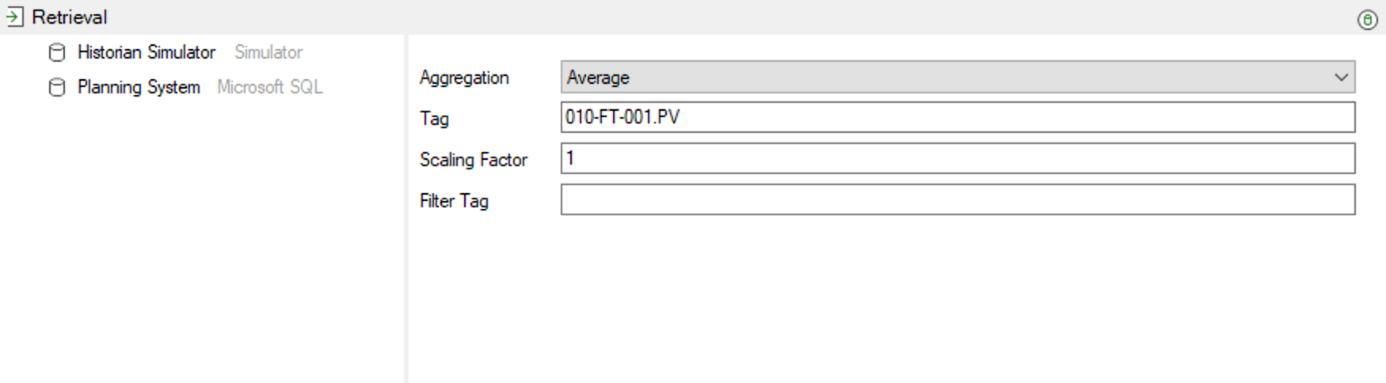Click the Aggregation dropdown chevron arrow
The image size is (1386, 383).
point(1341,78)
